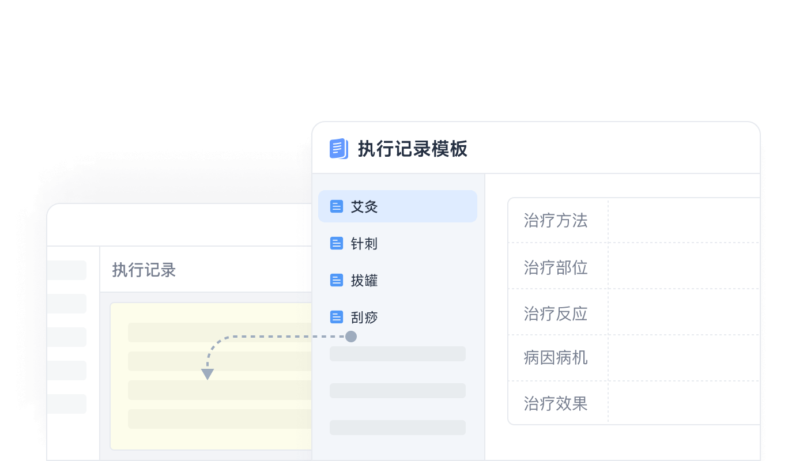Click the value field next to 病因病机
This screenshot has height=461, width=807.
(x=684, y=358)
